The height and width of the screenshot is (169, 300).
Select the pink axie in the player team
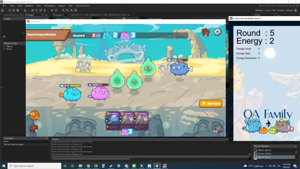click(x=99, y=93)
